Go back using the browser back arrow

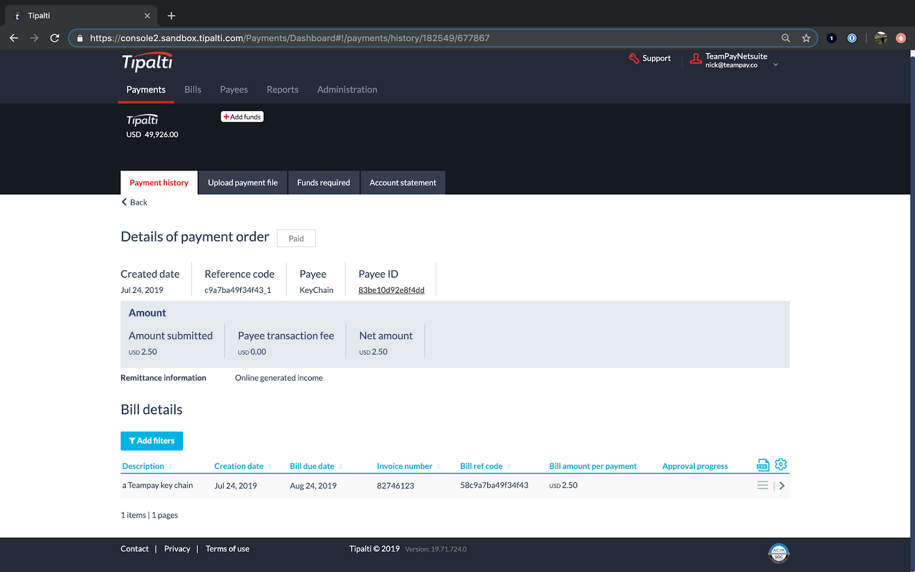[14, 38]
